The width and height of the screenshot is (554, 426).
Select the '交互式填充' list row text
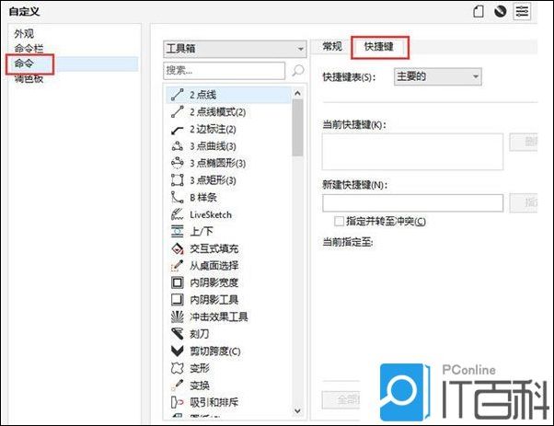[x=214, y=248]
